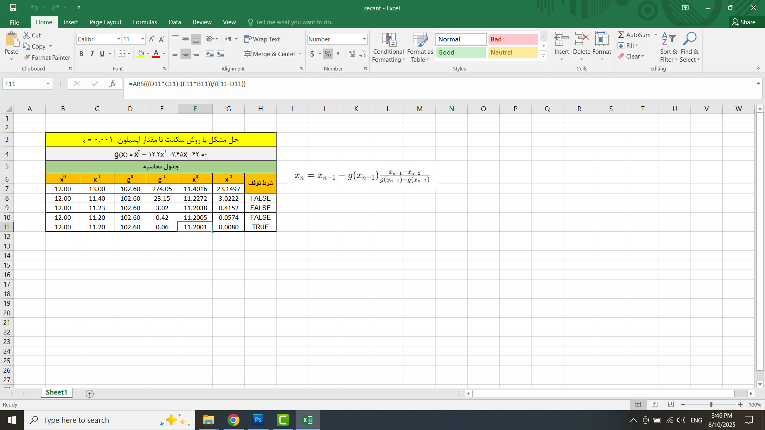Image resolution: width=765 pixels, height=430 pixels.
Task: Open Conditional Formatting menu
Action: (x=388, y=47)
